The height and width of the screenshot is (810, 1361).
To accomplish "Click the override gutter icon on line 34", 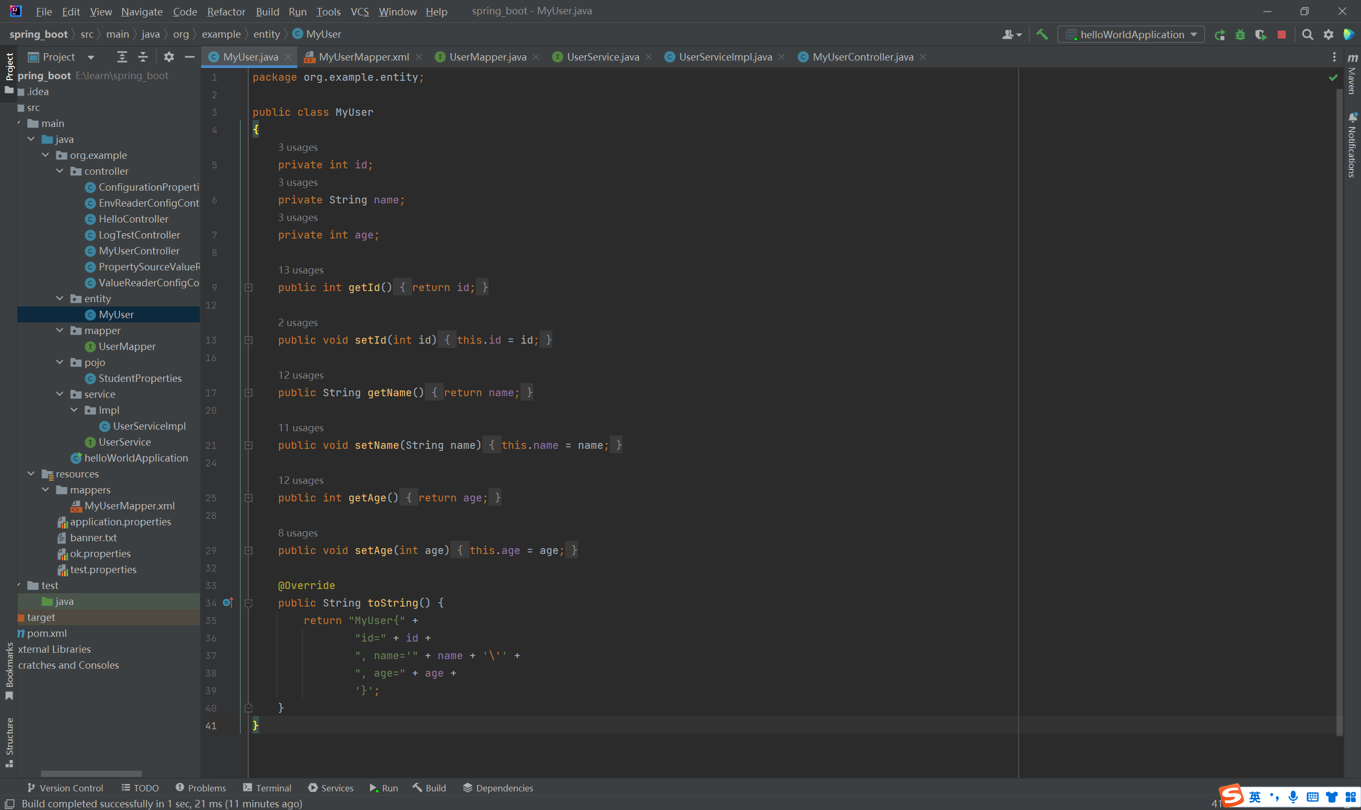I will (x=228, y=603).
